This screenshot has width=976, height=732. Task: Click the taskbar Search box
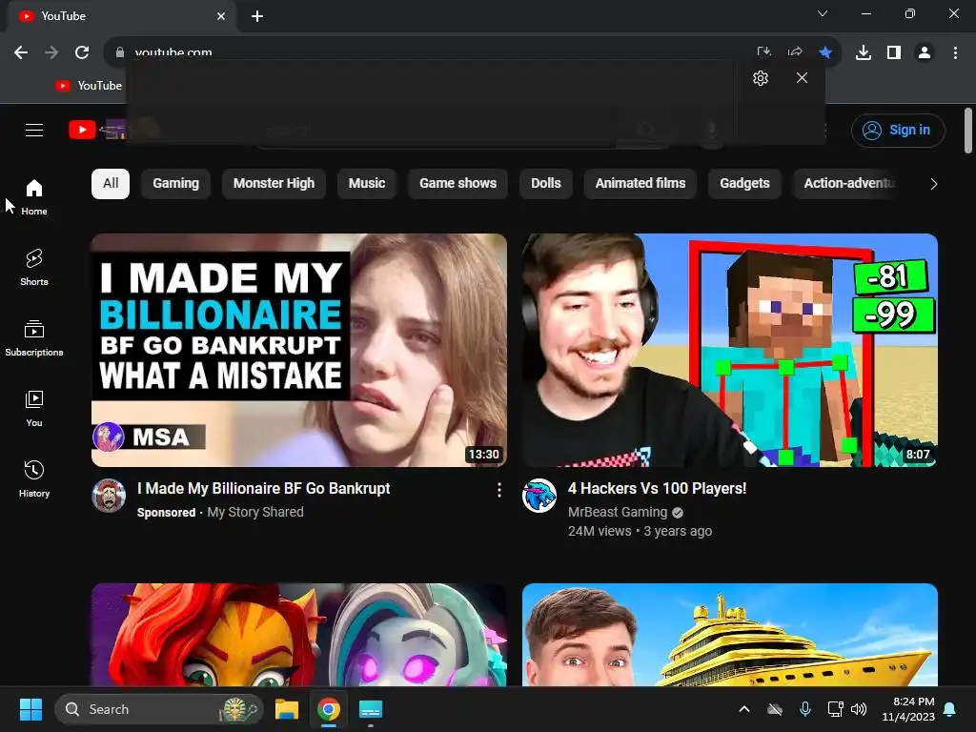pyautogui.click(x=159, y=709)
